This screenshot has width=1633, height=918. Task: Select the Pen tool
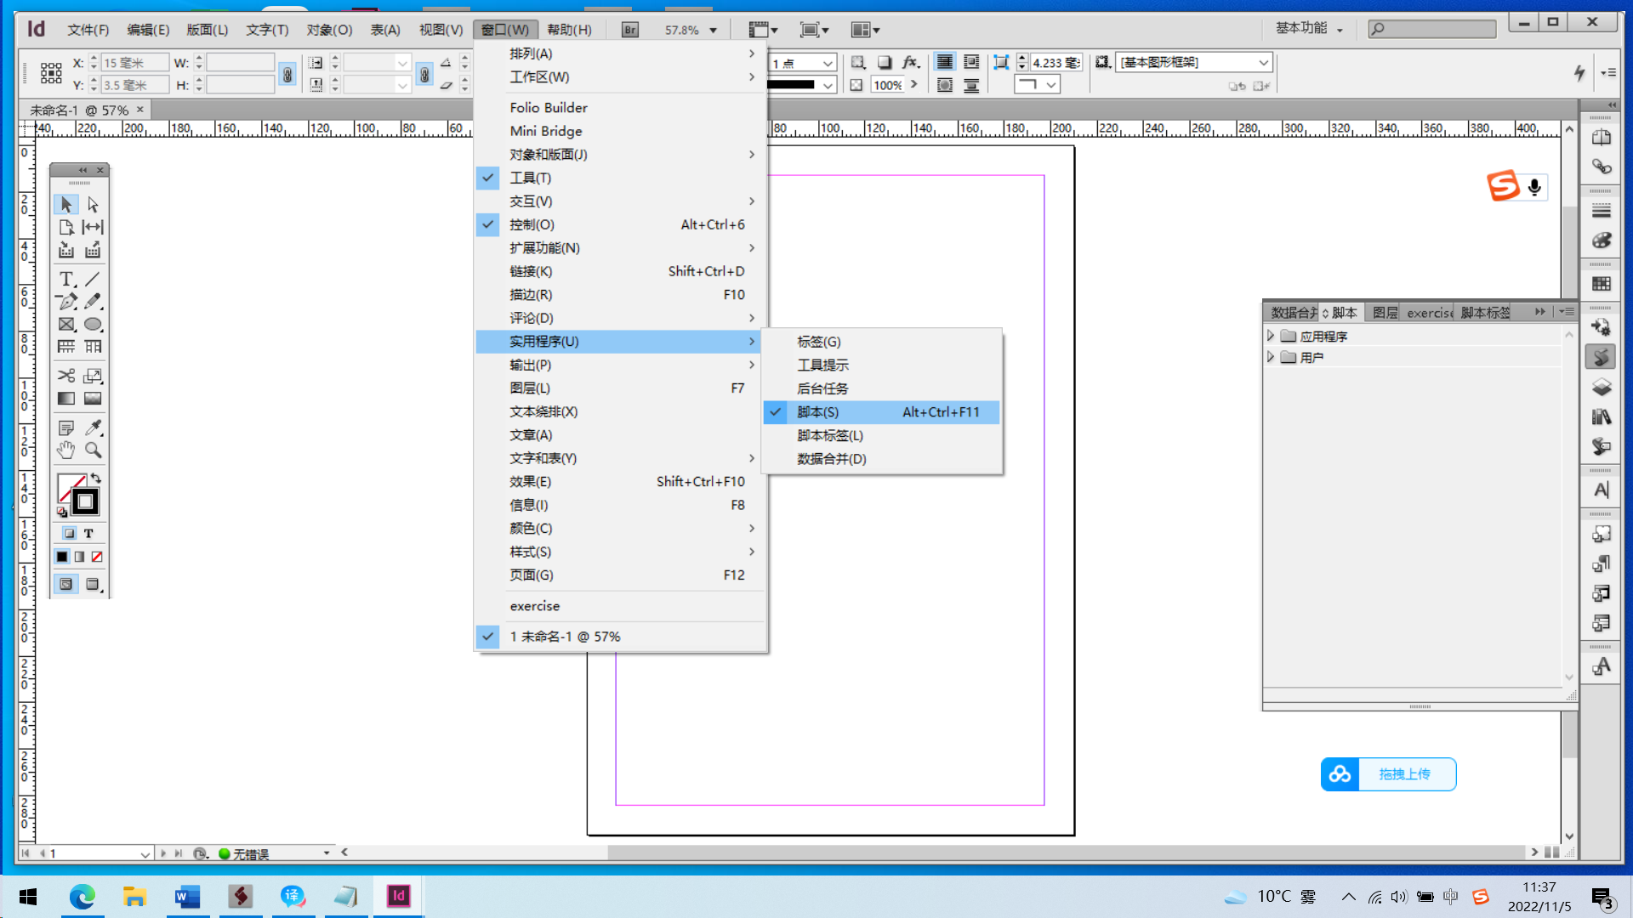point(66,302)
